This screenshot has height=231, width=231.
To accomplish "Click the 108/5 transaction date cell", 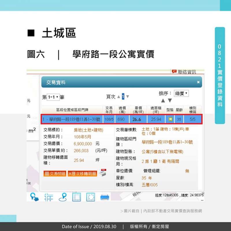I will click(x=109, y=119).
